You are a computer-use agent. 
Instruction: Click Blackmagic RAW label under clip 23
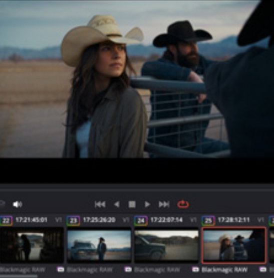click(90, 270)
